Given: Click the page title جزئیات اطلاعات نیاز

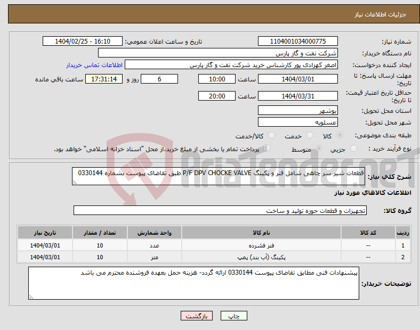Looking at the screenshot, I should pos(381,14).
